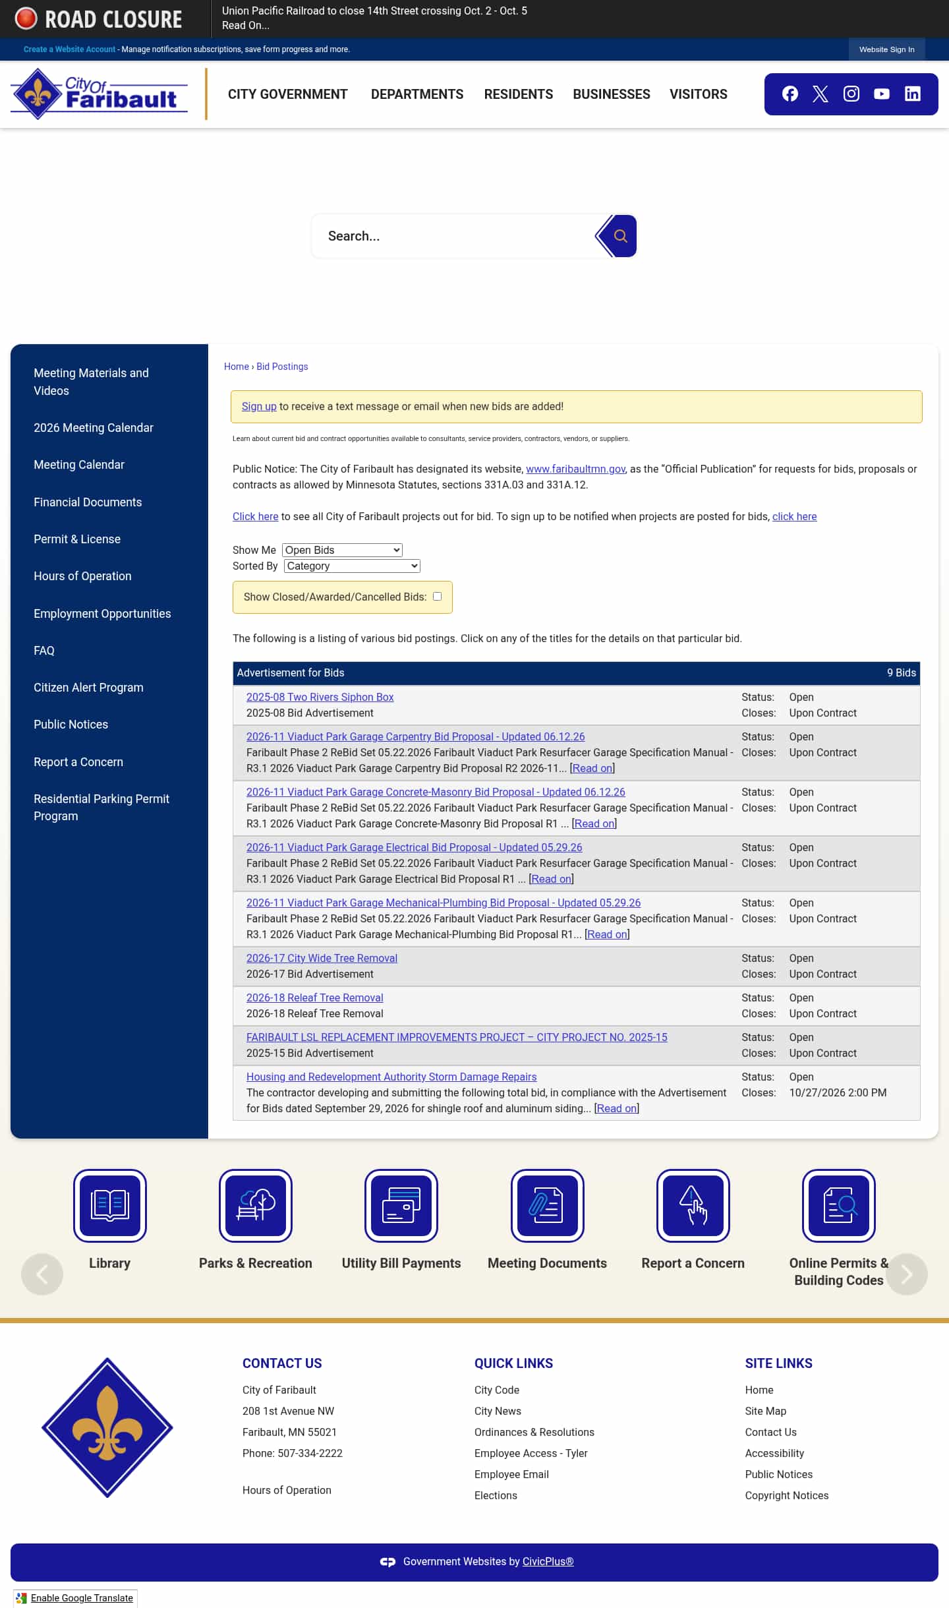Open Bid Postings breadcrumb link
This screenshot has height=1608, width=949.
pos(282,367)
